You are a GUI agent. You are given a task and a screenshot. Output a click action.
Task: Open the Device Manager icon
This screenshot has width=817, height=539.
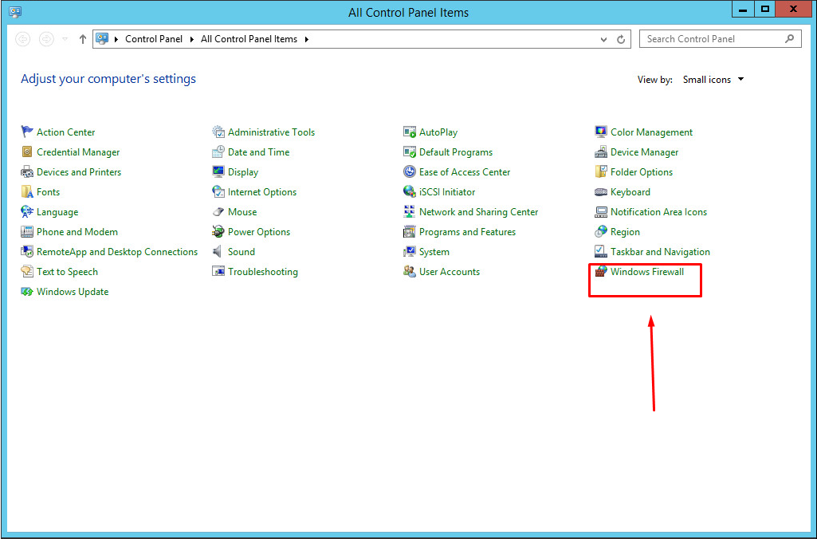pos(601,152)
